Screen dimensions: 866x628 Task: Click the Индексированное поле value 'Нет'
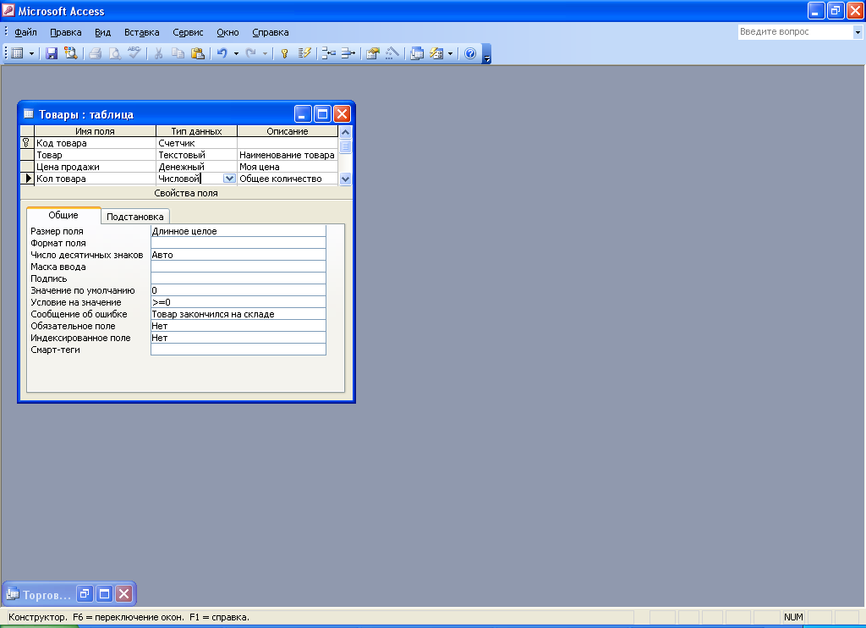pyautogui.click(x=238, y=338)
